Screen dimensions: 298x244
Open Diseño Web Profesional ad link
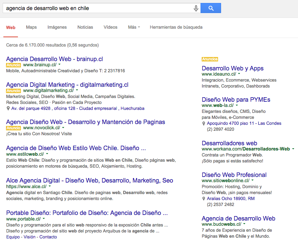tap(234, 175)
